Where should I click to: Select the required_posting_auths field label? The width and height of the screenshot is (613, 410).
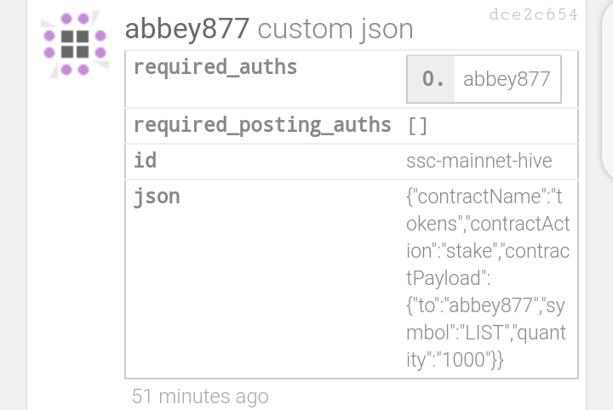262,125
